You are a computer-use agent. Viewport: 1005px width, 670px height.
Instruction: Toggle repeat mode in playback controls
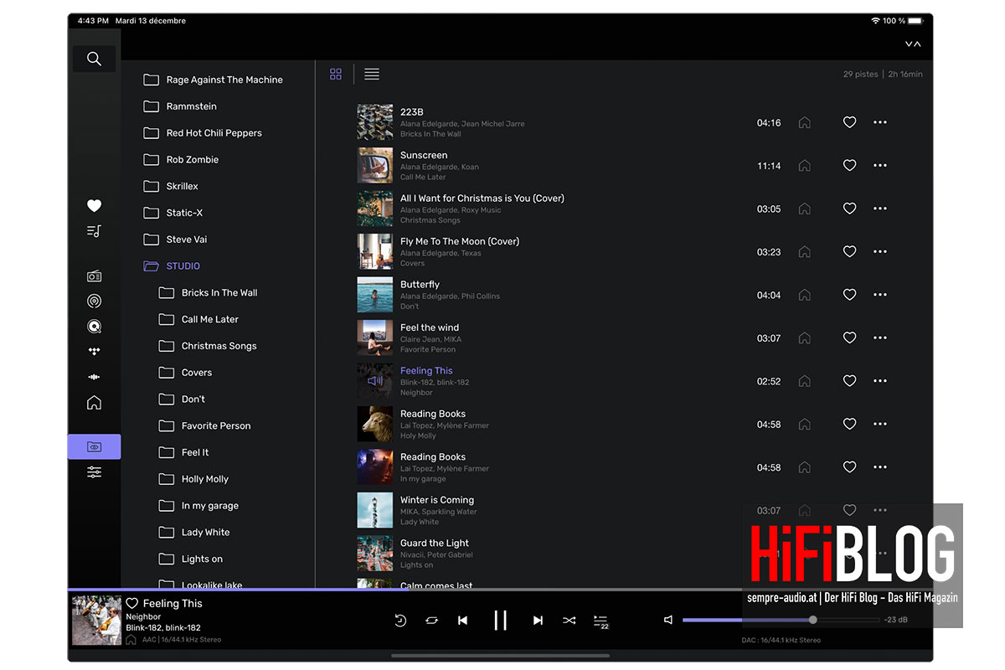tap(431, 621)
